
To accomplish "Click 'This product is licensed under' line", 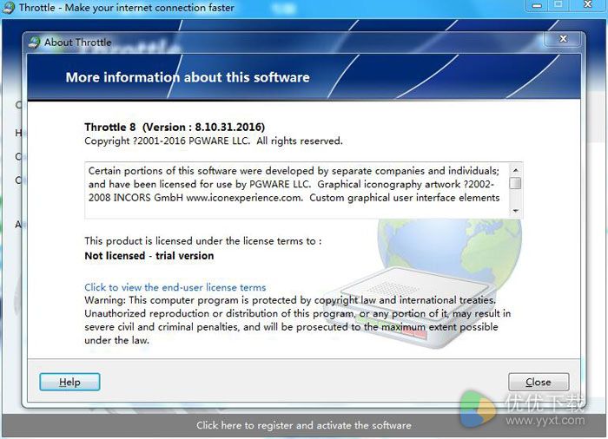I will pos(202,241).
